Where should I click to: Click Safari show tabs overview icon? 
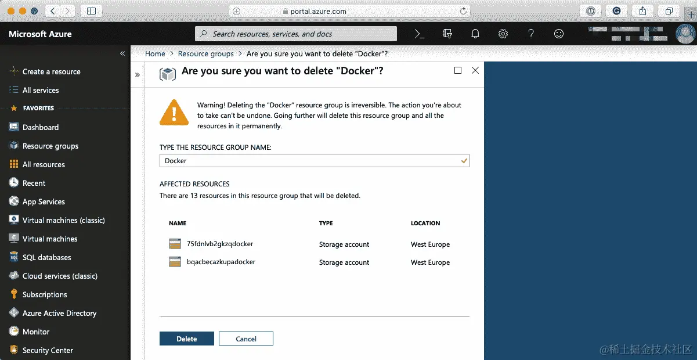pyautogui.click(x=669, y=11)
